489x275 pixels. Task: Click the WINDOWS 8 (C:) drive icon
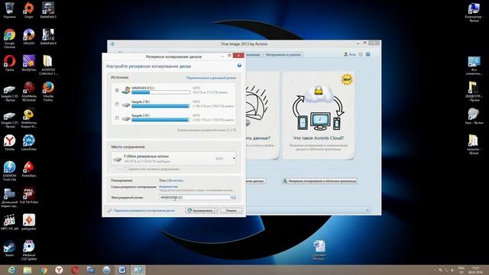pyautogui.click(x=126, y=90)
